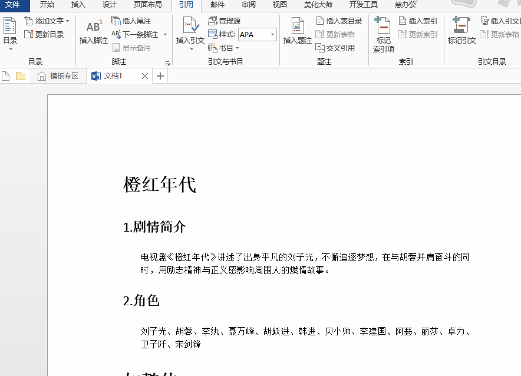This screenshot has width=521, height=376.
Task: Insert a footnote with 插入脚注
Action: click(93, 32)
